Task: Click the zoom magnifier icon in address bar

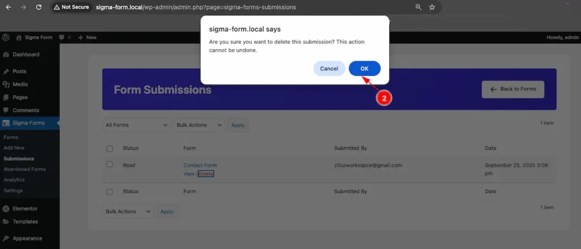Action: point(418,7)
